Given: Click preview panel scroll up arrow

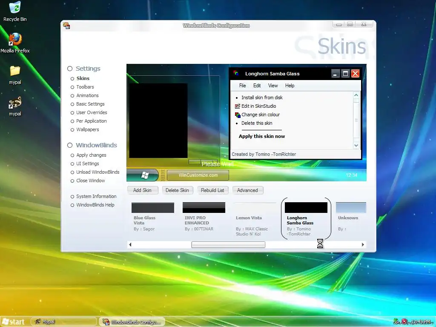Looking at the screenshot, I should [356, 95].
